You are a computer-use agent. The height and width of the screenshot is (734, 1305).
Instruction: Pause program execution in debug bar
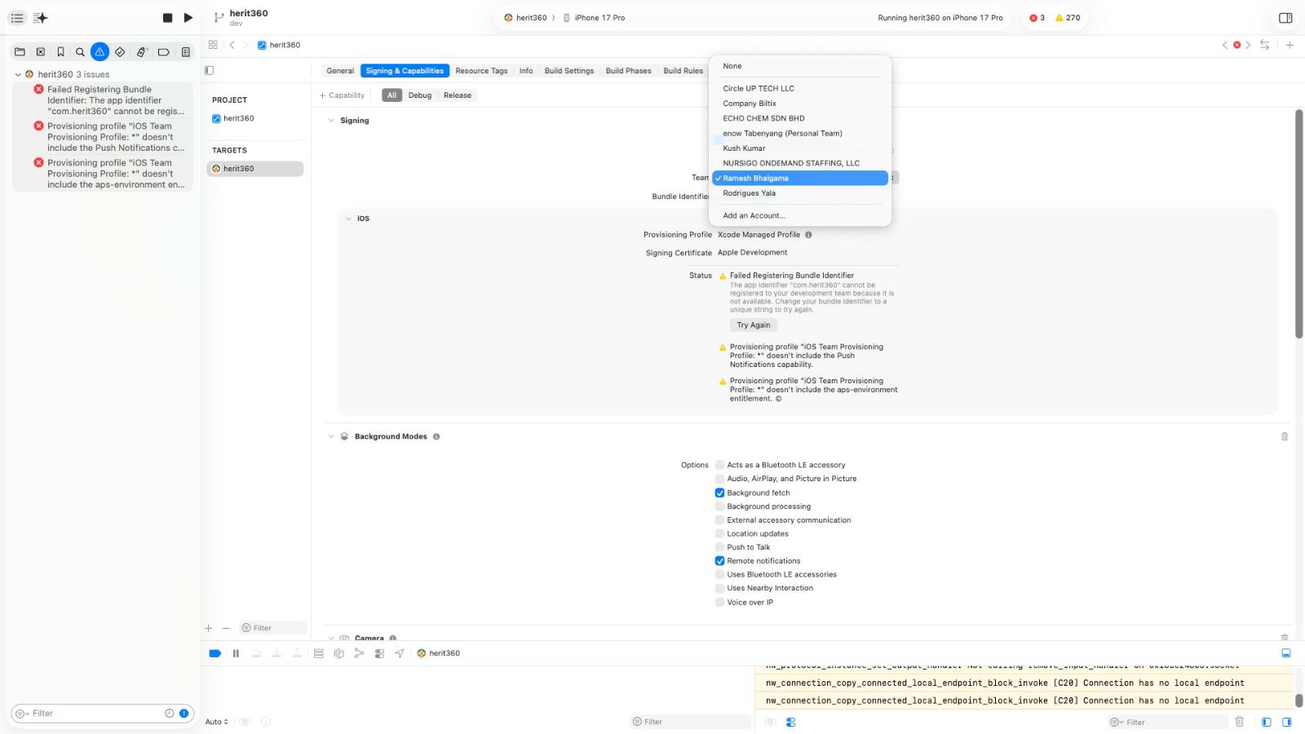(x=236, y=653)
